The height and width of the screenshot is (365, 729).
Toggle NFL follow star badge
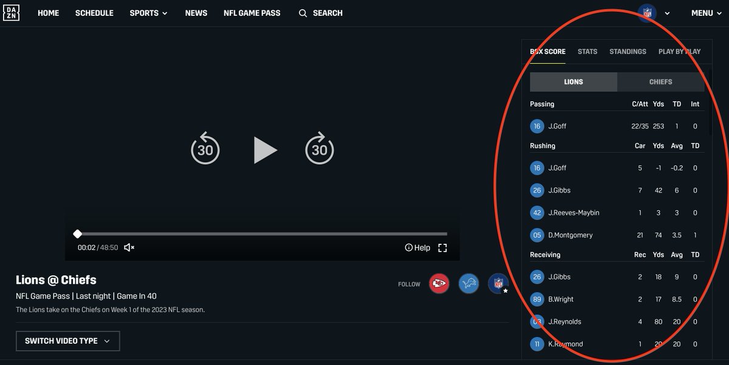(505, 291)
